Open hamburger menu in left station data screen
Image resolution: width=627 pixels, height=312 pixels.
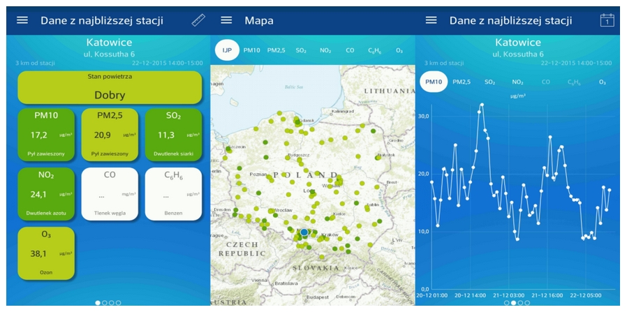(22, 20)
